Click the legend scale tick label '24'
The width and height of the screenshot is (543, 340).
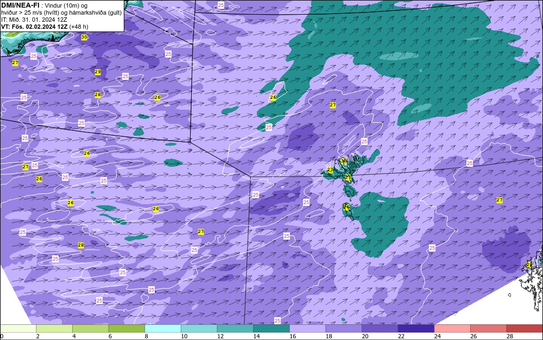437,336
